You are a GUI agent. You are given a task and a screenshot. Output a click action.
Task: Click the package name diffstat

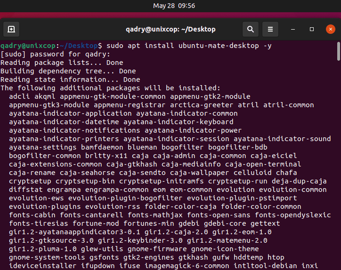pyautogui.click(x=25, y=190)
